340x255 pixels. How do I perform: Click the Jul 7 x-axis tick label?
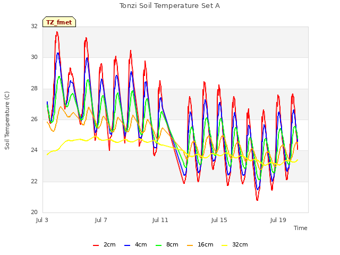pos(101,220)
